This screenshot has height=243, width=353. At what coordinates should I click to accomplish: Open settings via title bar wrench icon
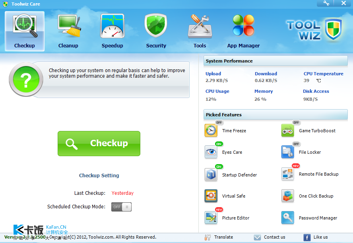tap(326, 3)
